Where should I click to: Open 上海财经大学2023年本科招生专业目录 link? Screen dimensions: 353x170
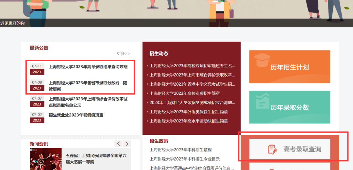click(185, 159)
